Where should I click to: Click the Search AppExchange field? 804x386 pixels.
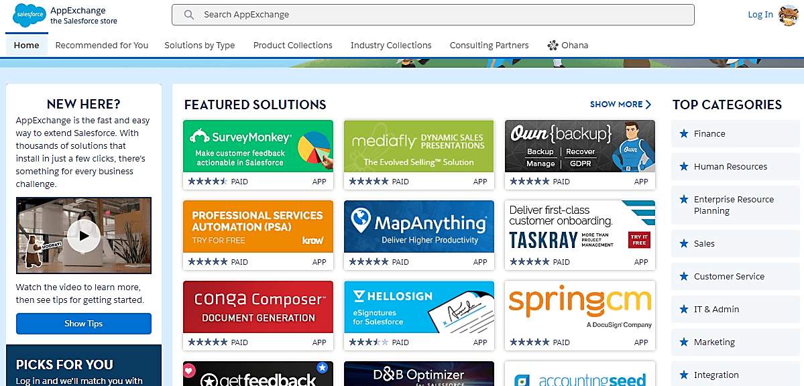(433, 15)
